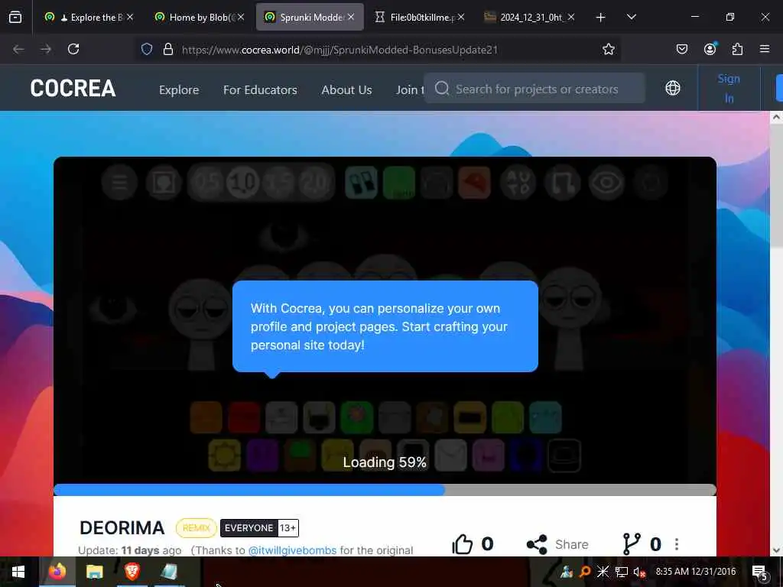The image size is (783, 587).
Task: Bookmark this page with the star icon
Action: point(608,49)
